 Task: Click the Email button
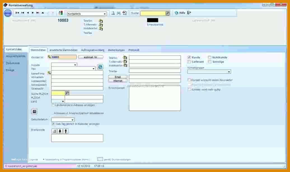click(118, 77)
